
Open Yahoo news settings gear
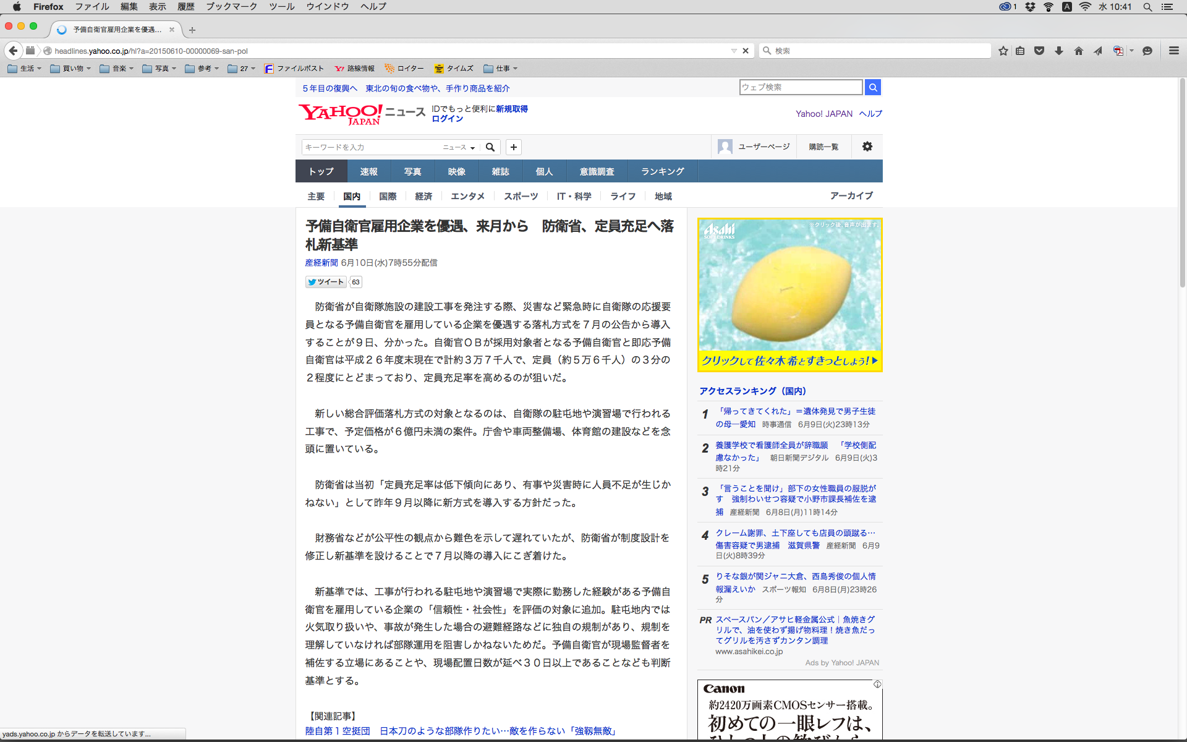coord(867,147)
